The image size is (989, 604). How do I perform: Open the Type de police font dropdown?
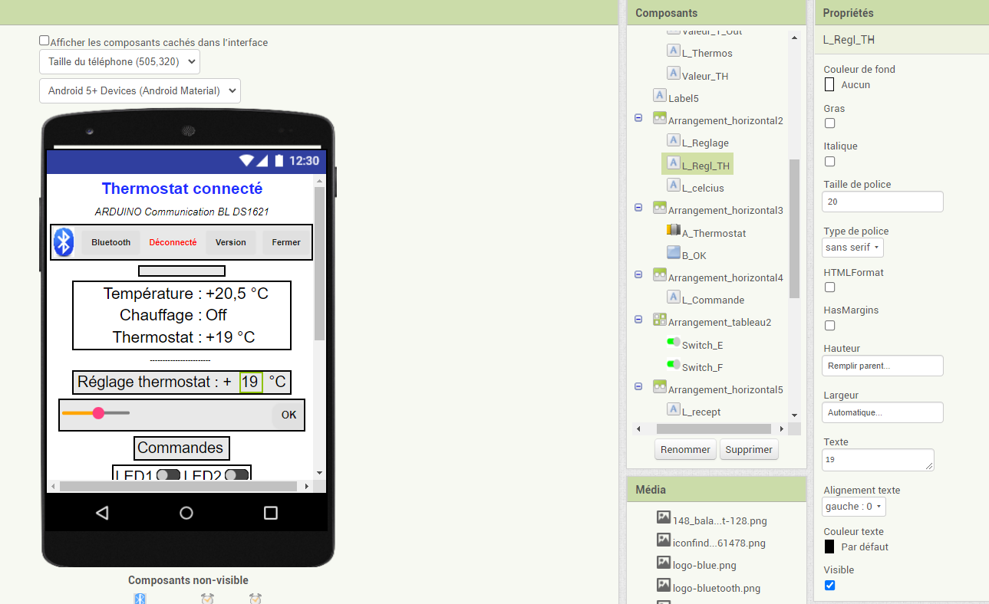click(x=852, y=248)
